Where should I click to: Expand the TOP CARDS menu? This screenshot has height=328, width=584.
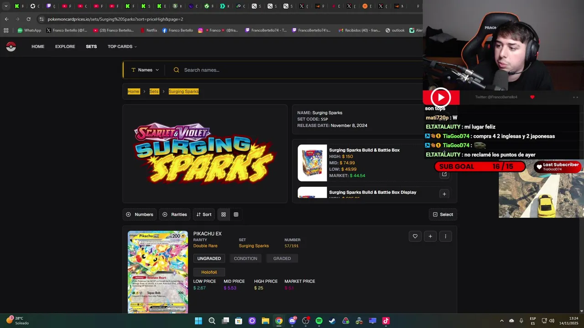(x=122, y=46)
